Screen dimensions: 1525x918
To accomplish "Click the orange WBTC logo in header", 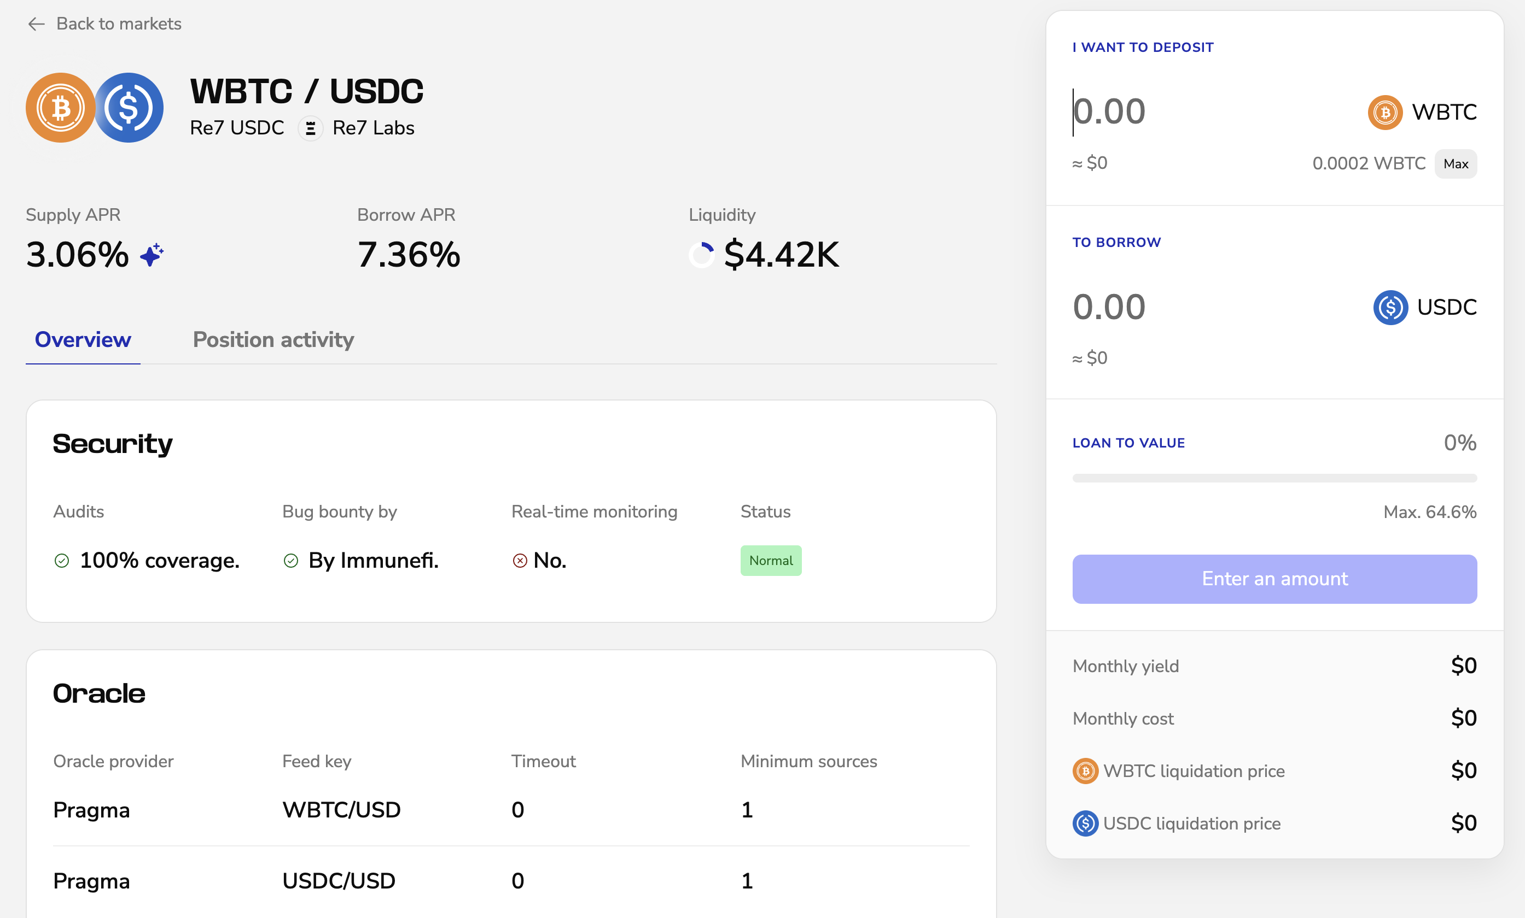I will [61, 108].
